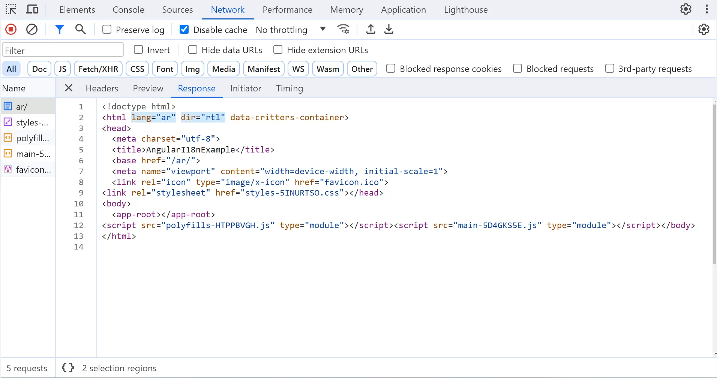This screenshot has width=717, height=378.
Task: Click the Name column header
Action: tap(28, 88)
